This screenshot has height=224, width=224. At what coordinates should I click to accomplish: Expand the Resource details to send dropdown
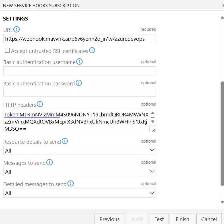pos(80,150)
